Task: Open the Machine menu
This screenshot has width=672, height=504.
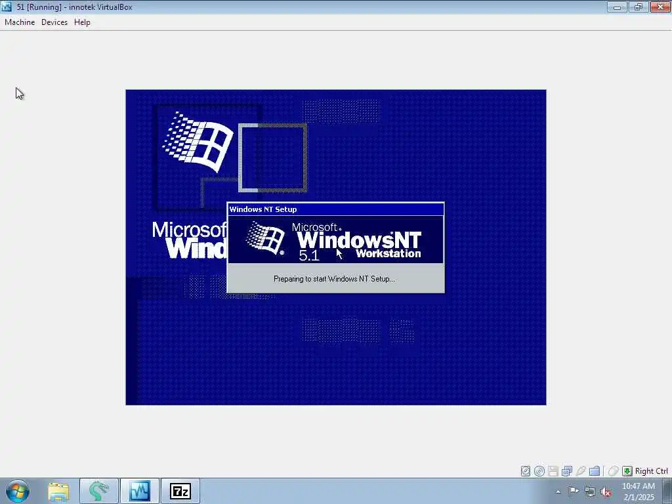Action: pyautogui.click(x=20, y=22)
